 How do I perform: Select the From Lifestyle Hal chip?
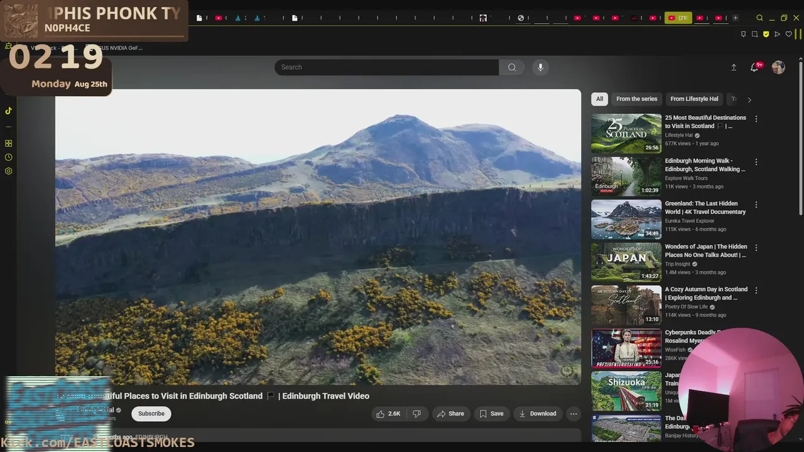pos(694,99)
